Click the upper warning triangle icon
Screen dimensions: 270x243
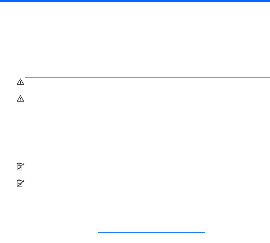click(x=21, y=82)
